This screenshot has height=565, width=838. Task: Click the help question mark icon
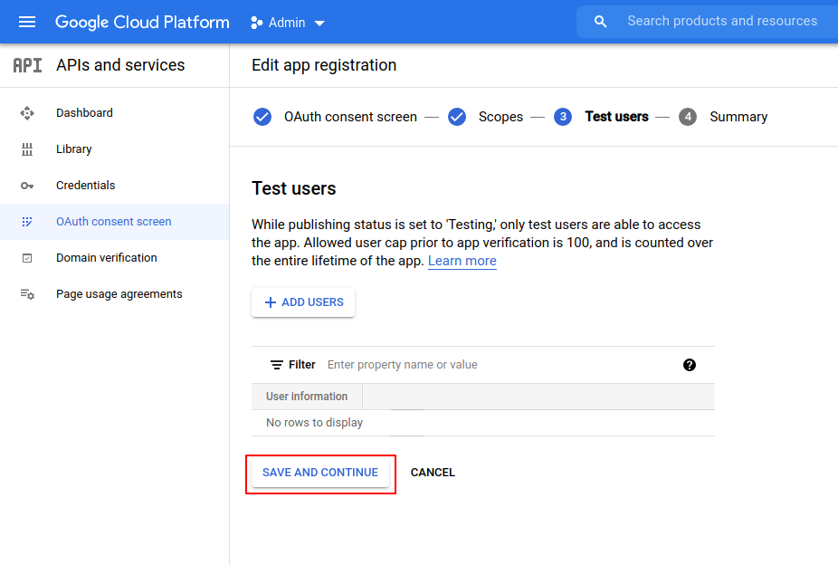click(690, 365)
